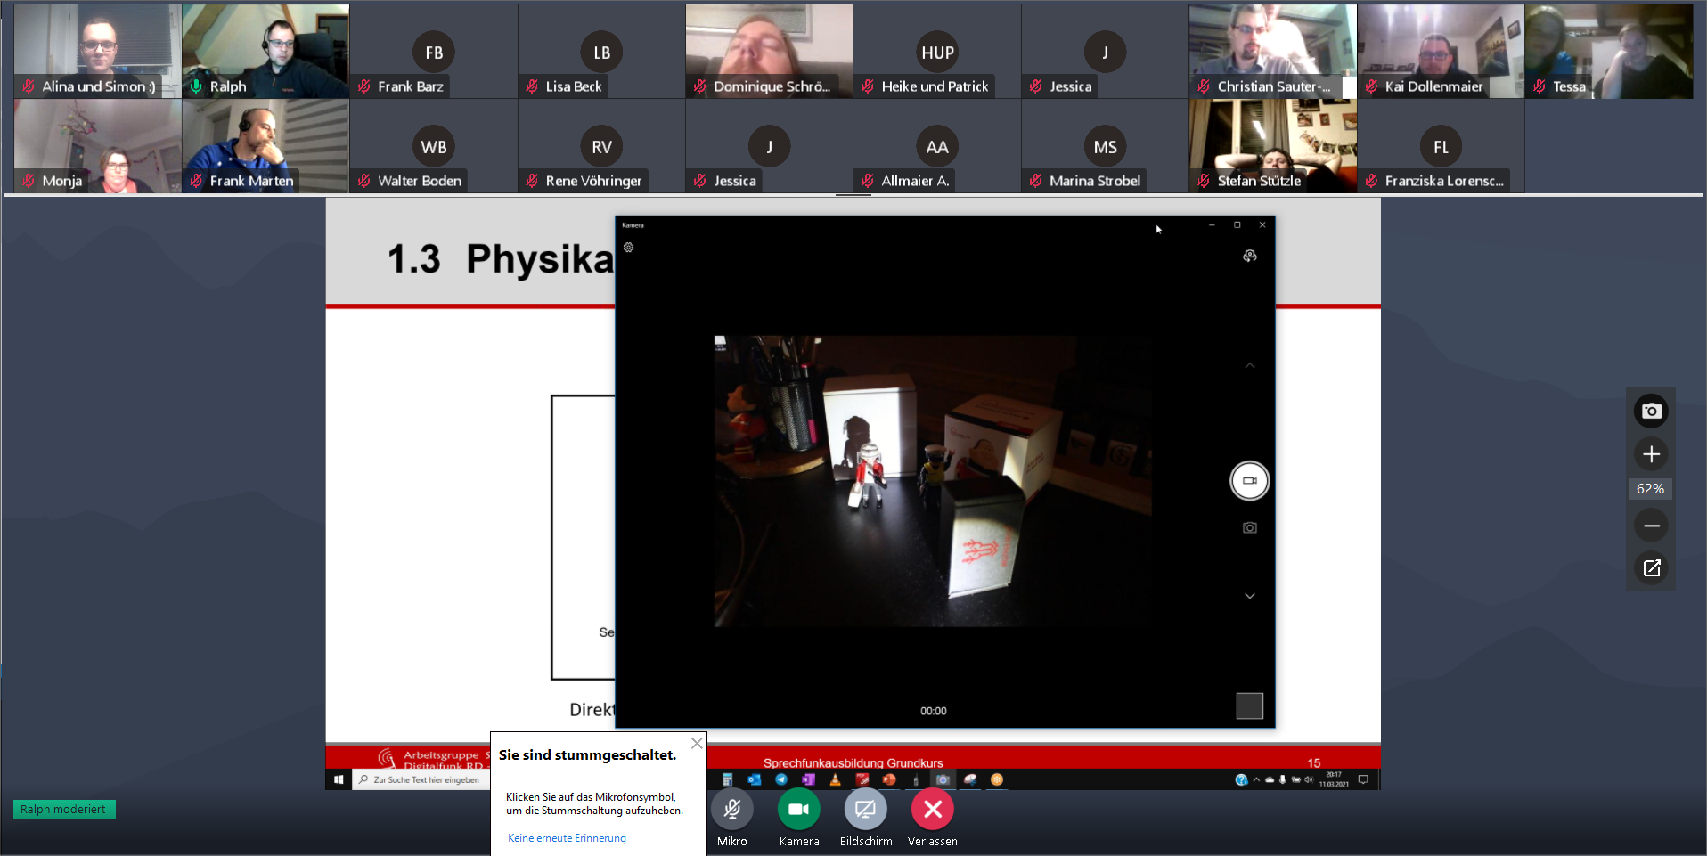Screen dimensions: 1707x856
Task: Click the taskbar clock showing 20:17
Action: coord(1334,780)
